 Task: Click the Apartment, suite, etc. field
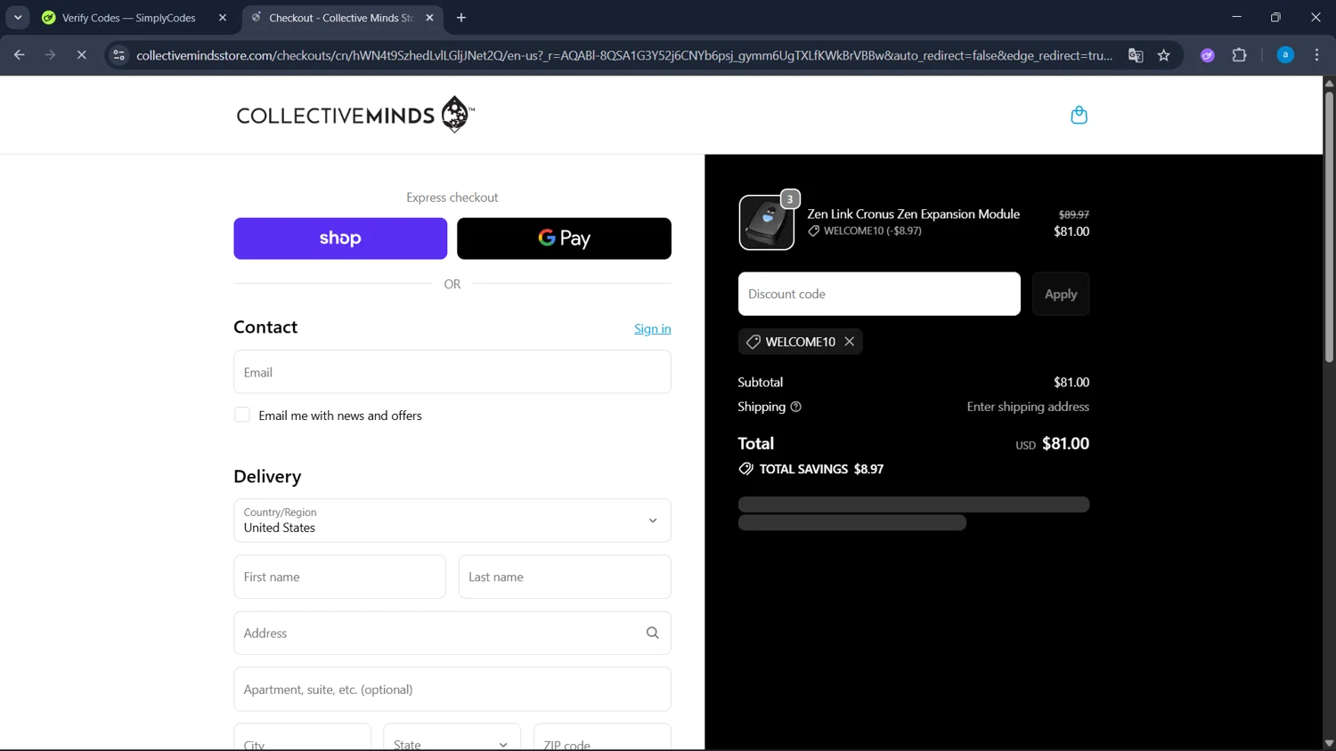(x=452, y=690)
